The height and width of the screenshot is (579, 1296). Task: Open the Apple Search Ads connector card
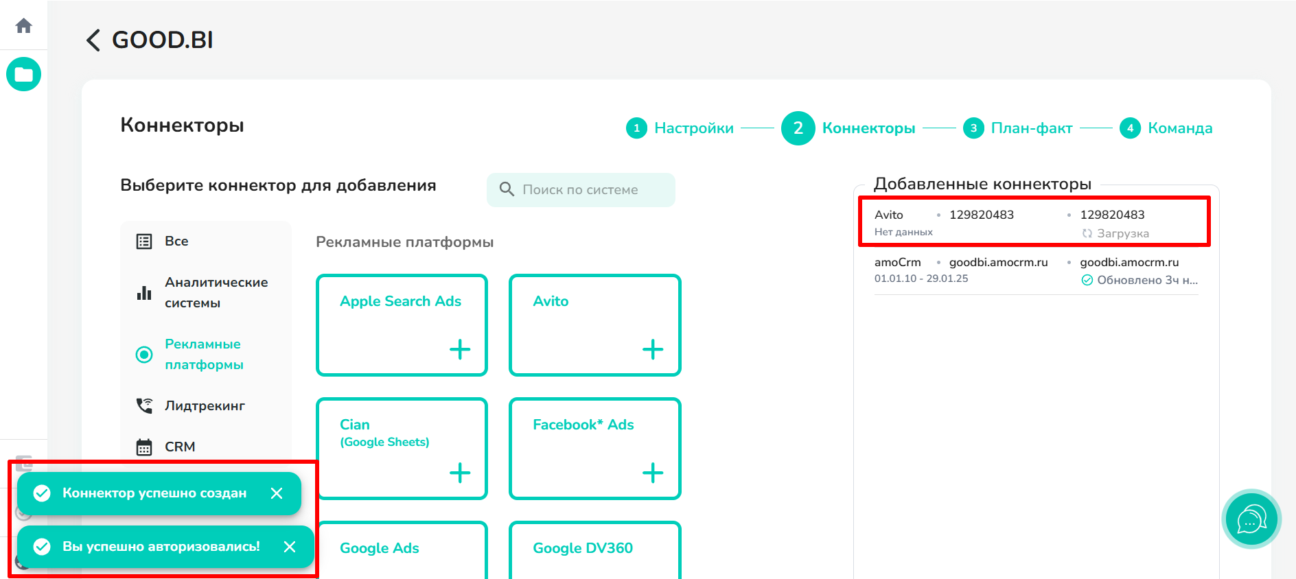coord(402,325)
